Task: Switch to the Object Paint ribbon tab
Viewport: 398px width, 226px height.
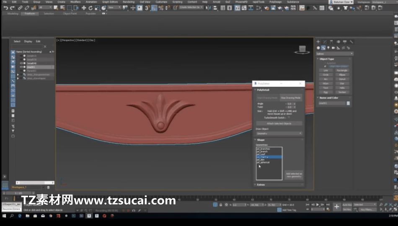Action: coord(70,14)
